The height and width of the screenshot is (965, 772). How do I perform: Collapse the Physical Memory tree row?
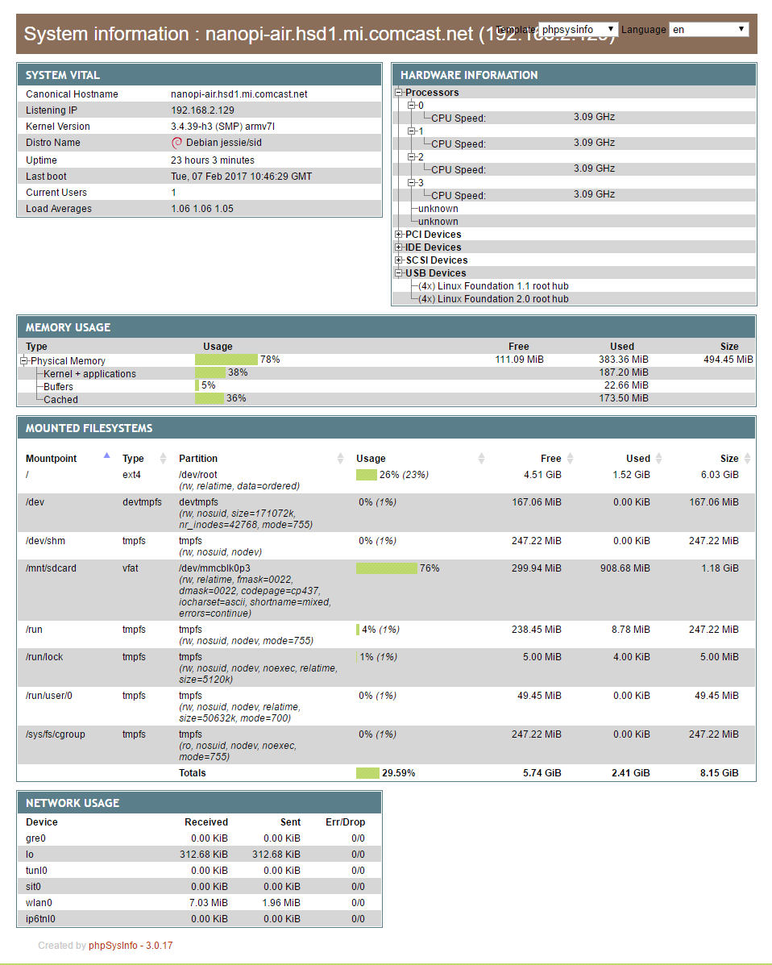[24, 361]
